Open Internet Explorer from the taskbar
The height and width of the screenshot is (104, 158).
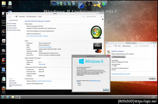8,97
